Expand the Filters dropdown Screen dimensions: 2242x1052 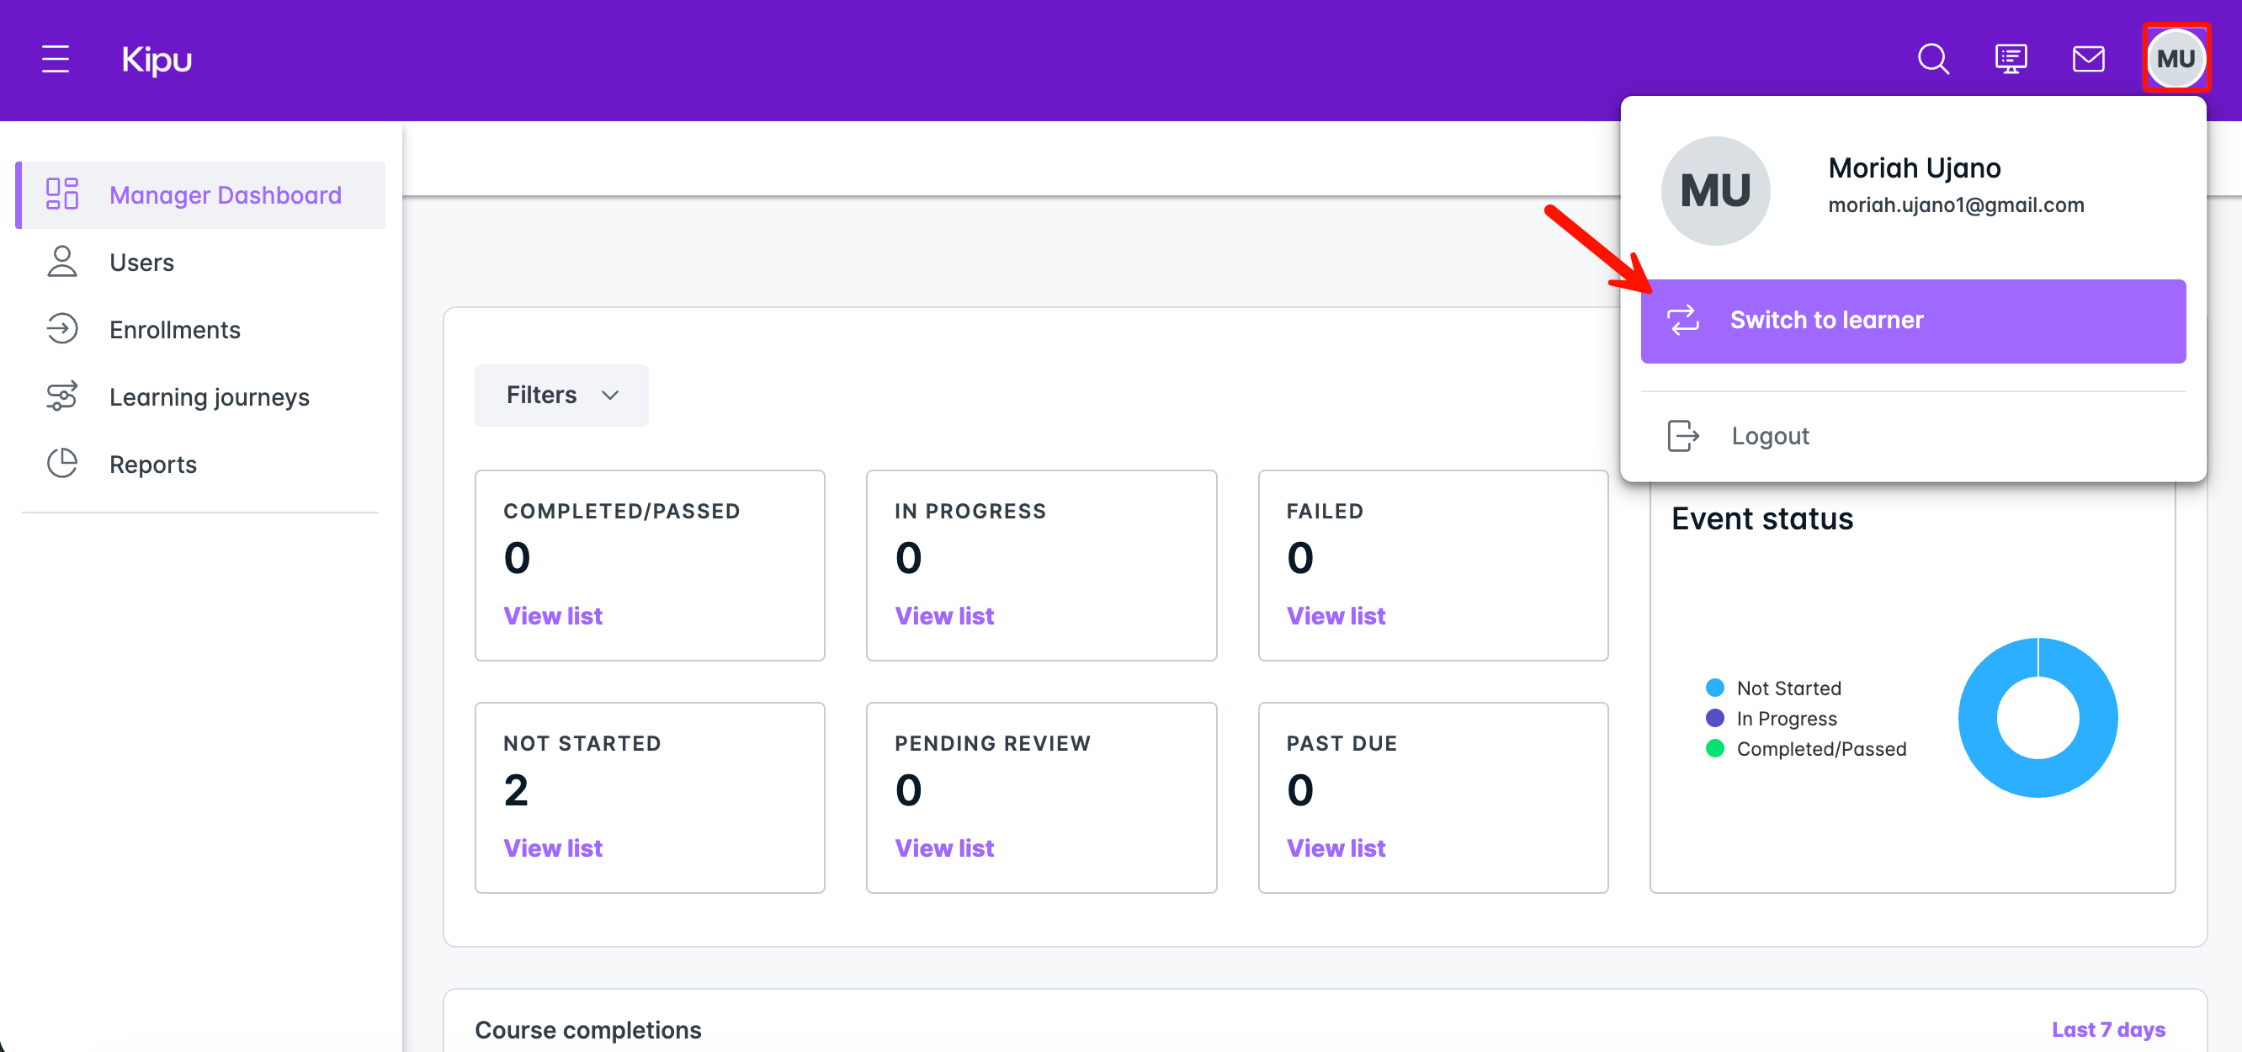(561, 395)
